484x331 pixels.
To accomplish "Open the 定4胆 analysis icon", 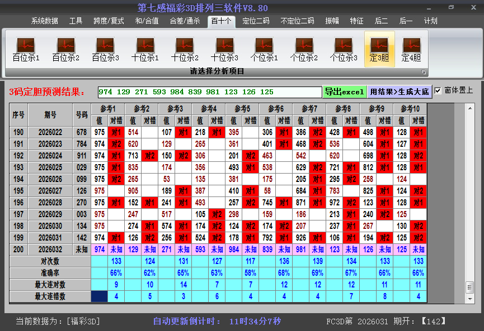I will click(x=411, y=49).
